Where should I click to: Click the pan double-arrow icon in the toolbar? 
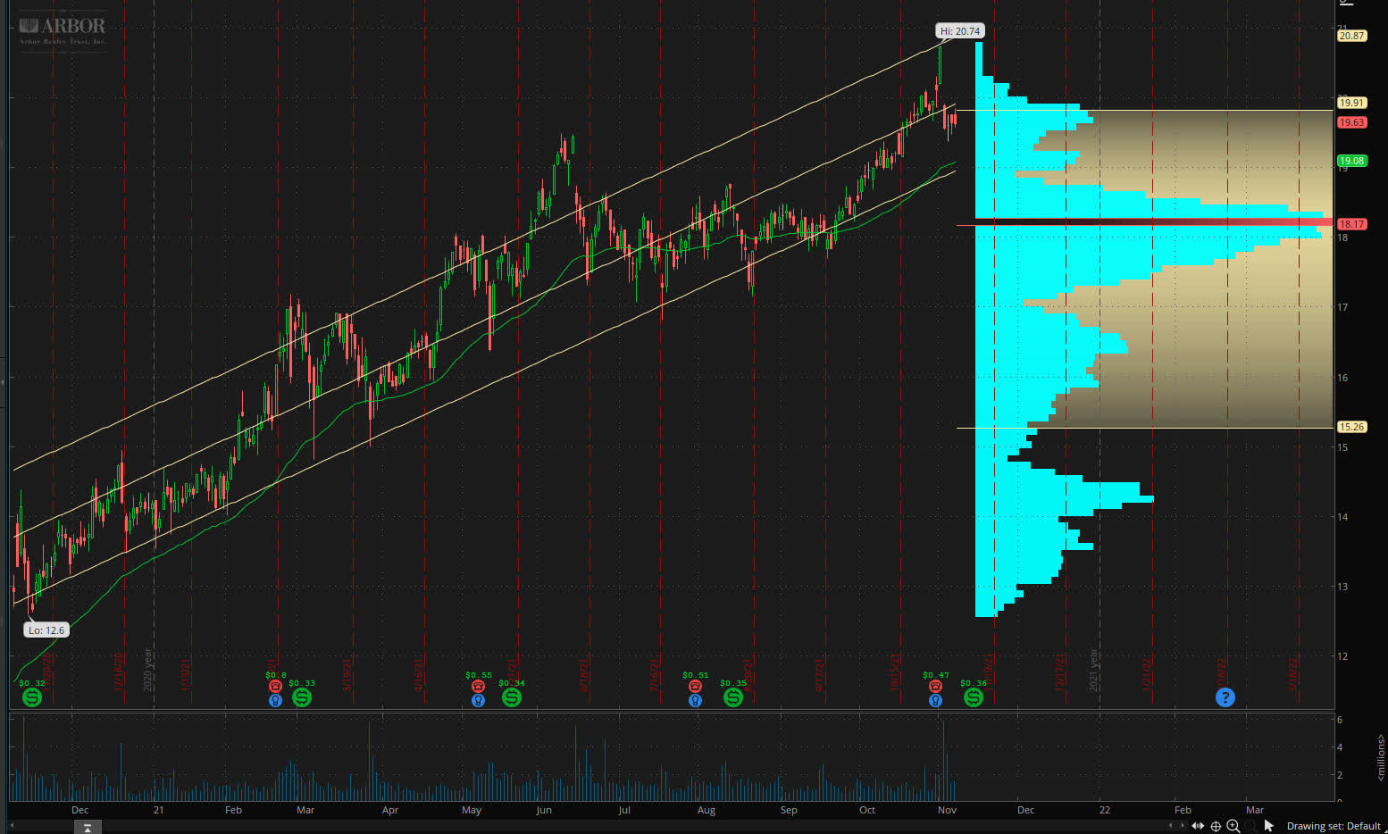click(1198, 826)
